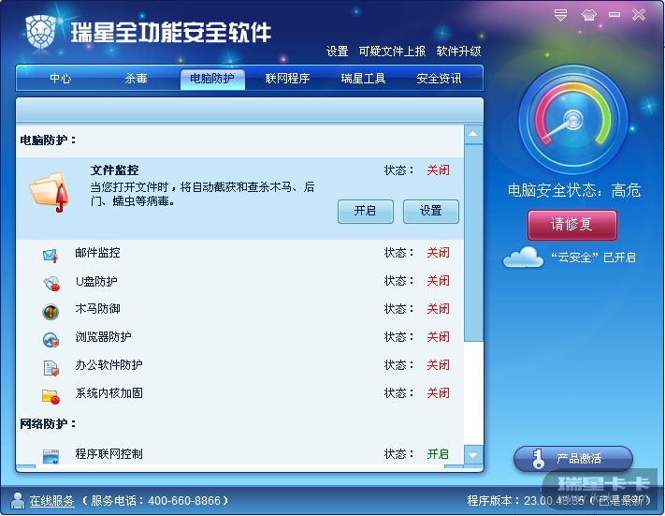The height and width of the screenshot is (516, 665).
Task: Click 关闭 status of 木马防御
Action: (x=438, y=309)
